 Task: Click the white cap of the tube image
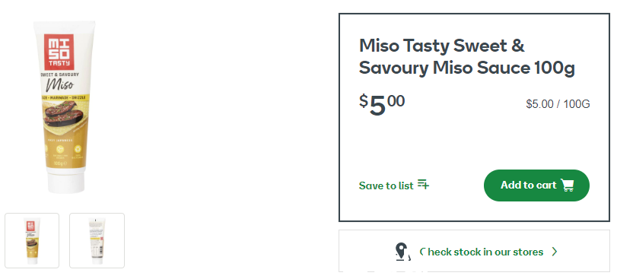pos(66,181)
